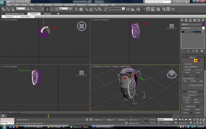Viewport: 206px width, 129px height.
Task: Select the Face constraint radio button
Action: 184,102
